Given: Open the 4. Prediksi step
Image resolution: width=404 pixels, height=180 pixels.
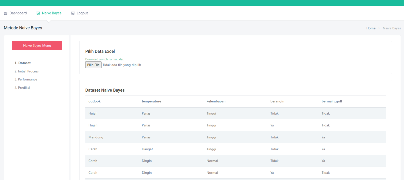Looking at the screenshot, I should click(x=22, y=88).
